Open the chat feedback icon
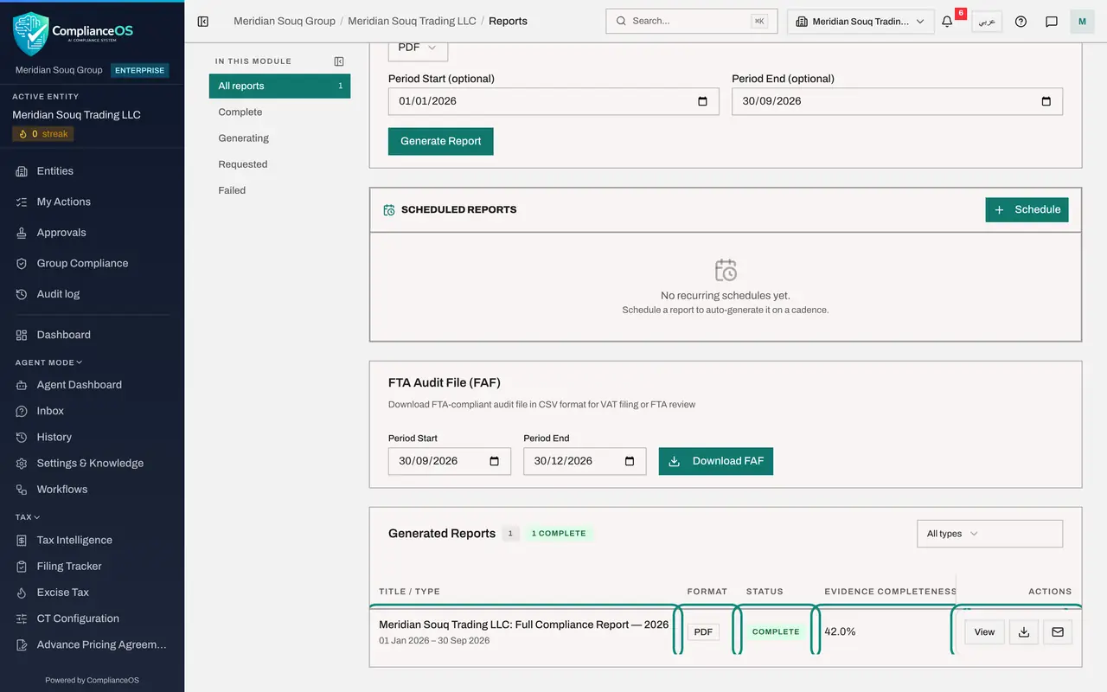Viewport: 1107px width, 692px height. tap(1052, 22)
